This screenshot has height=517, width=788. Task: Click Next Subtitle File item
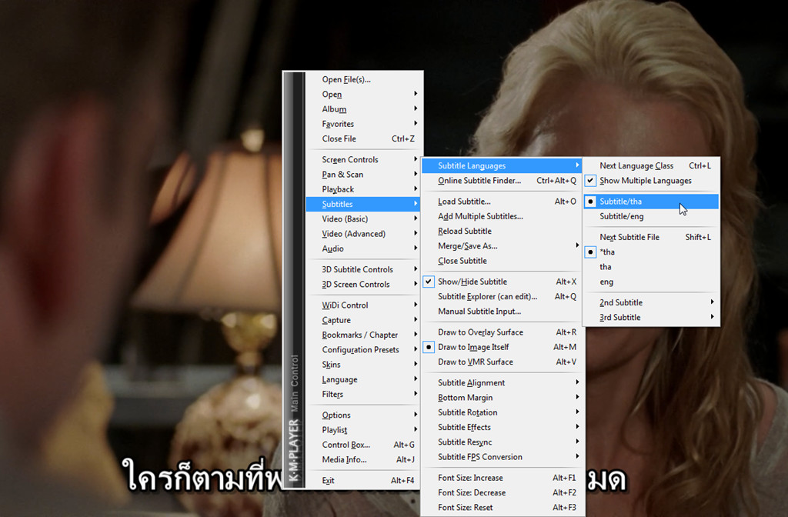[651, 237]
